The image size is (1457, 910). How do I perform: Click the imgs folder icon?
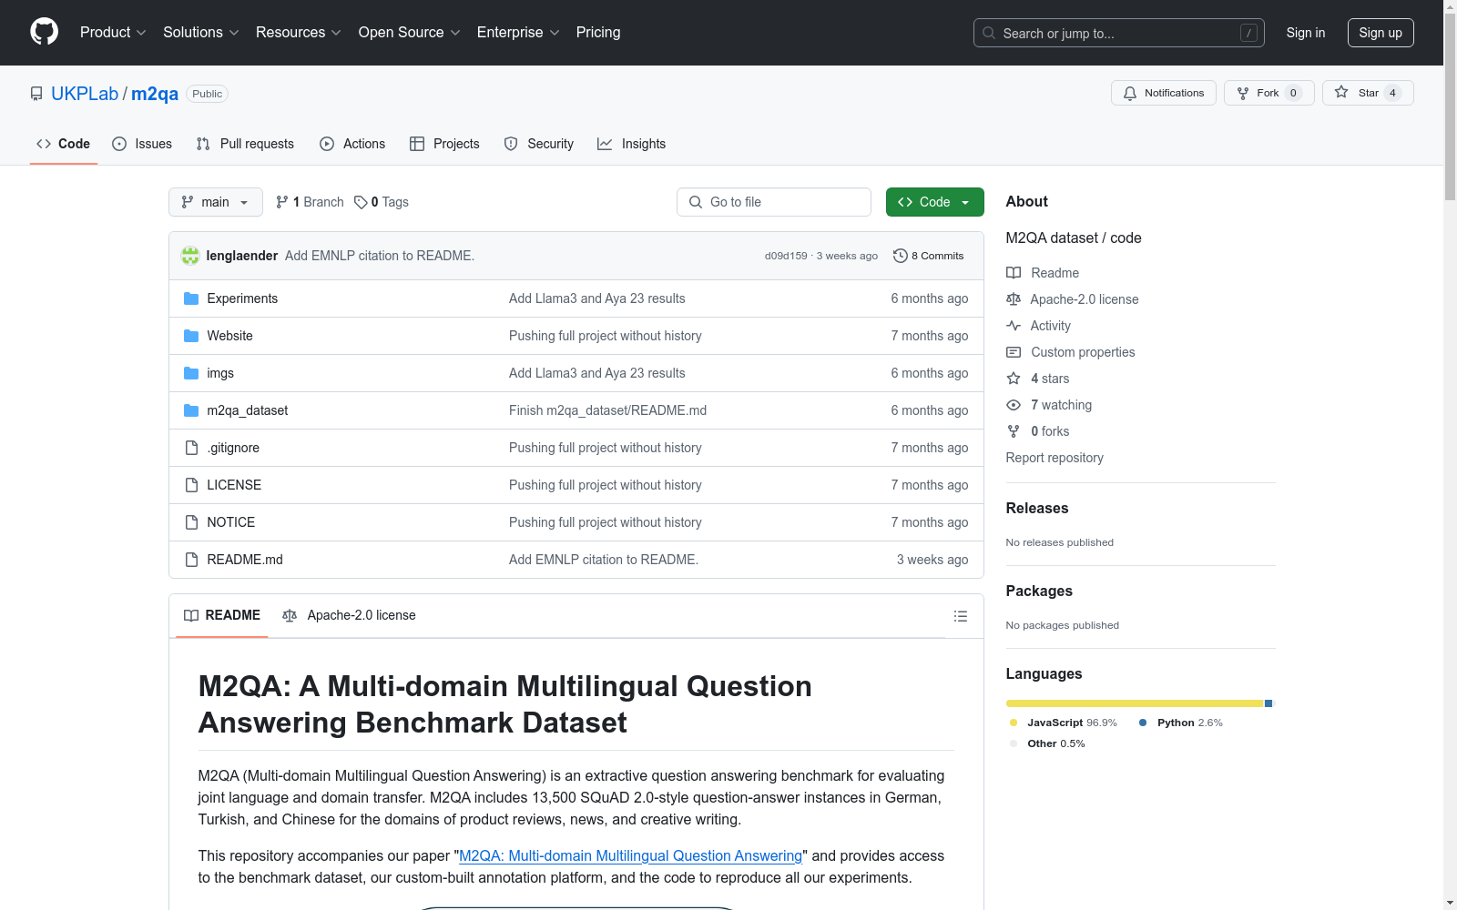point(191,373)
